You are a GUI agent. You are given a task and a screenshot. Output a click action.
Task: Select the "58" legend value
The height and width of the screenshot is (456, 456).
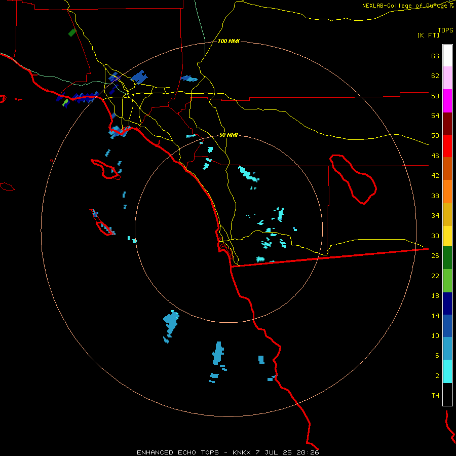435,96
